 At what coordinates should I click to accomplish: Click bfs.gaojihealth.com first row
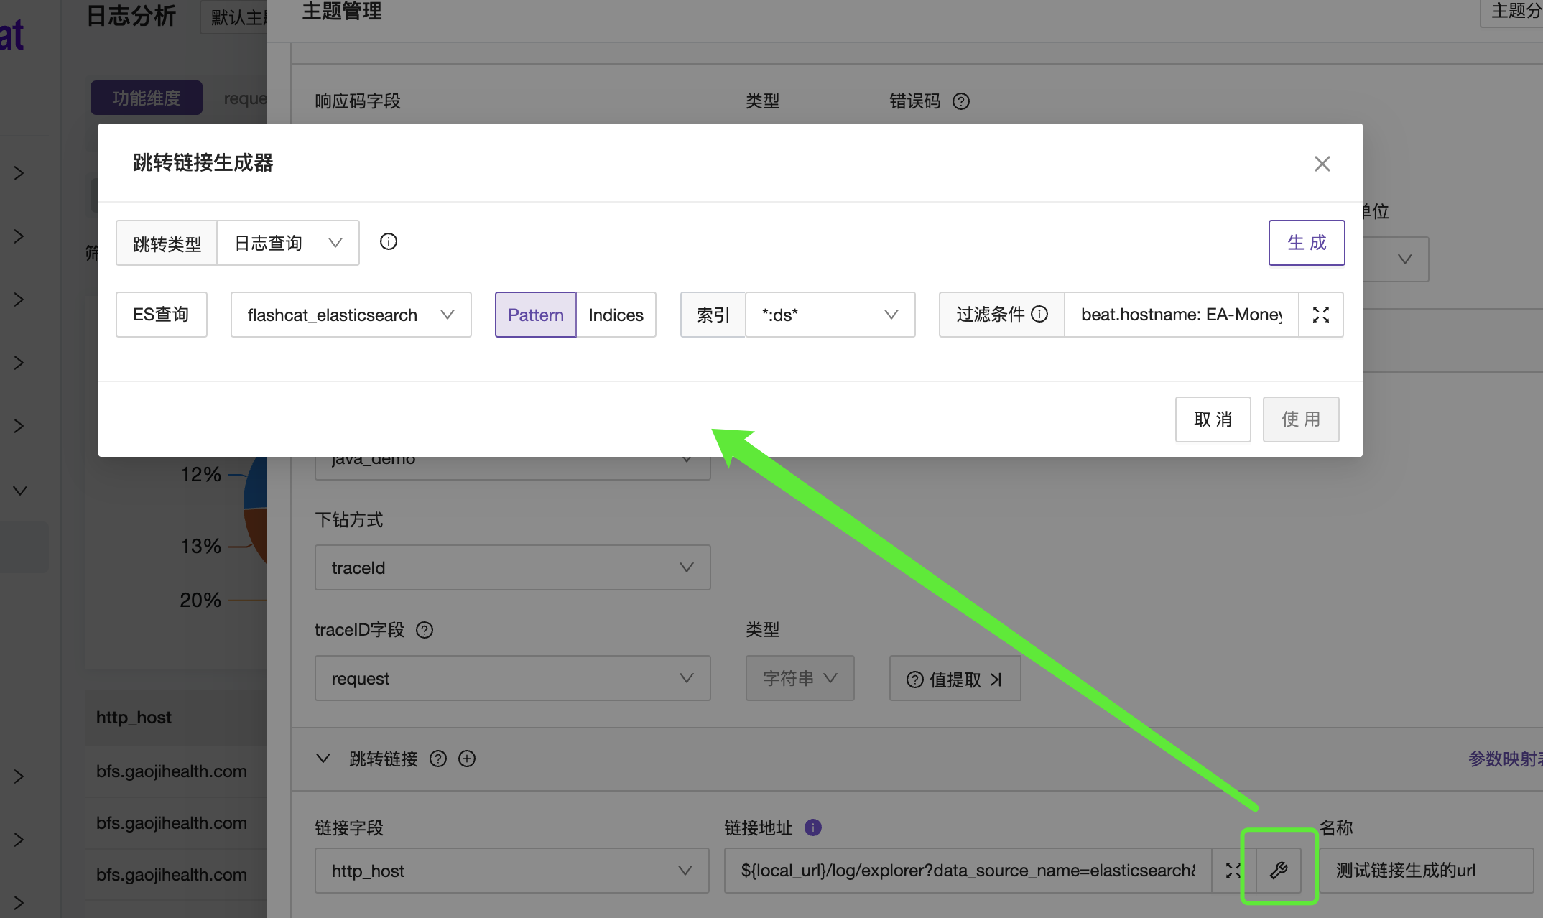(172, 771)
